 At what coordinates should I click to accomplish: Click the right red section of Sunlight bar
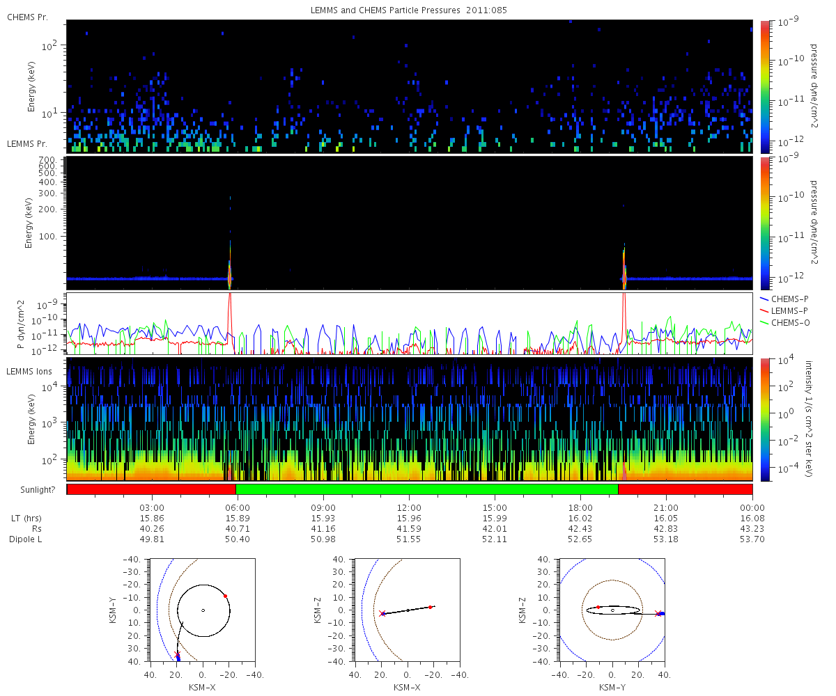point(686,489)
